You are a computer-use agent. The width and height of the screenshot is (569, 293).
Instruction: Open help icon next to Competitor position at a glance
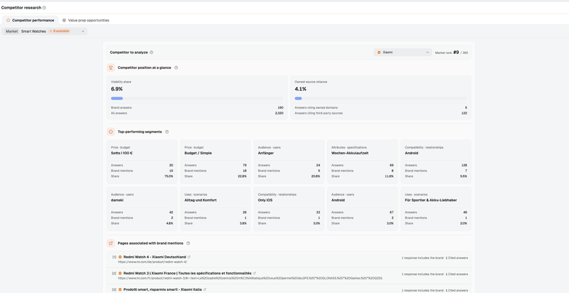[x=176, y=68]
